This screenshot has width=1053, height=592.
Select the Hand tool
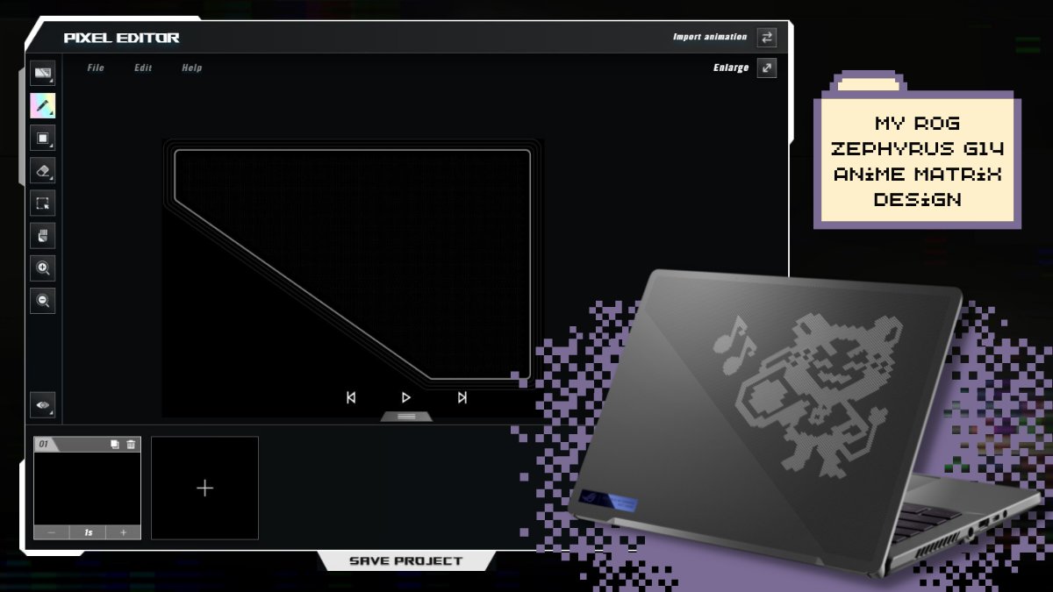pyautogui.click(x=42, y=235)
